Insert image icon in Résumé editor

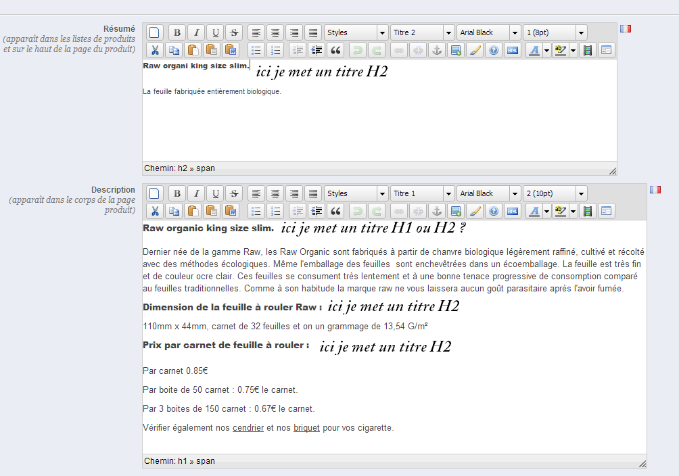[456, 50]
